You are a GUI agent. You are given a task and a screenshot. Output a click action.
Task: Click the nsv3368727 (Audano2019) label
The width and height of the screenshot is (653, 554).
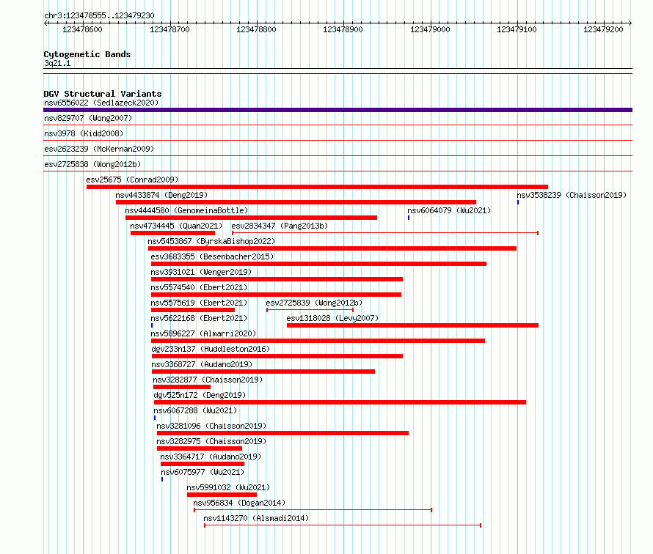pyautogui.click(x=202, y=364)
